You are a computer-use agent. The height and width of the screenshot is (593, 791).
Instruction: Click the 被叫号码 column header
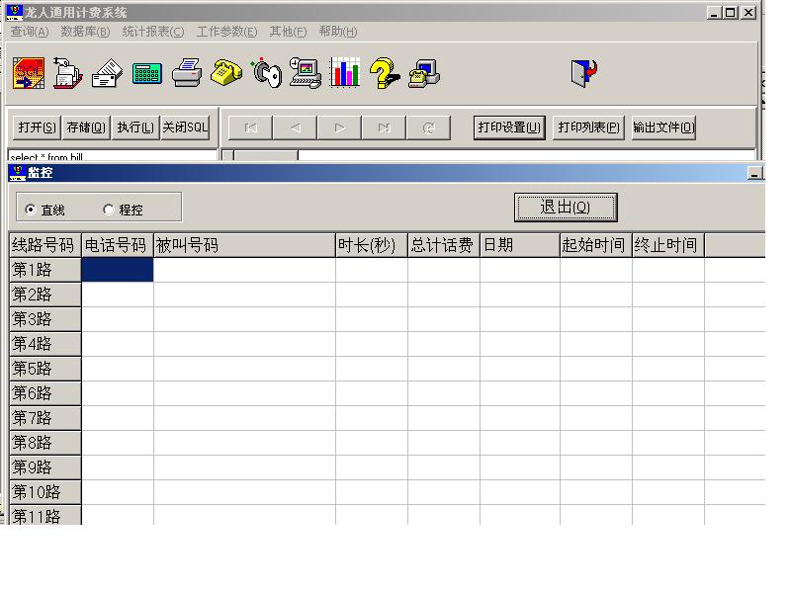coord(244,245)
